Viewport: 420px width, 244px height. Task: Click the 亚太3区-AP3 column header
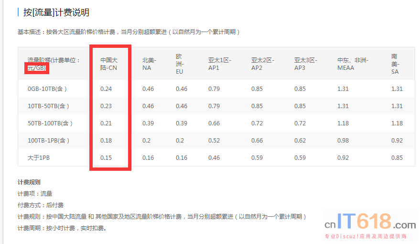pyautogui.click(x=305, y=64)
